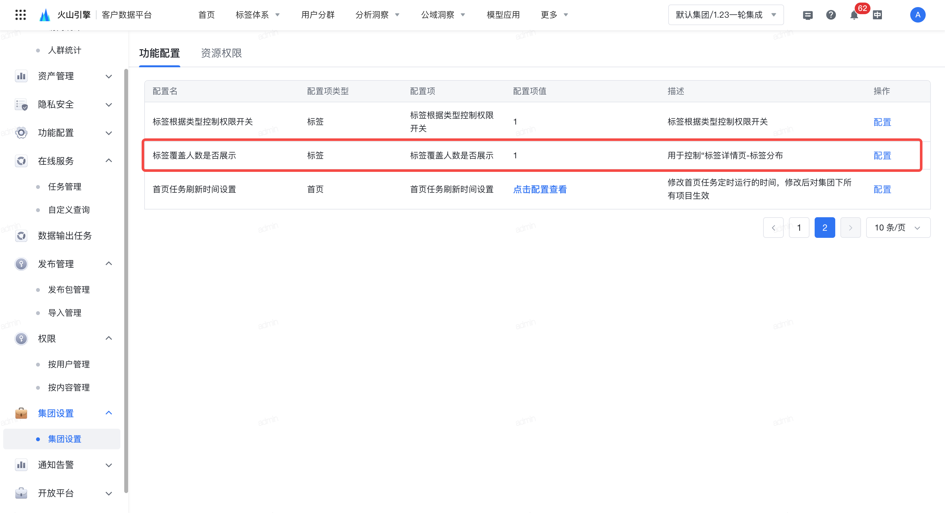The height and width of the screenshot is (513, 945).
Task: Open 按内容管理 in the sidebar
Action: coord(69,387)
